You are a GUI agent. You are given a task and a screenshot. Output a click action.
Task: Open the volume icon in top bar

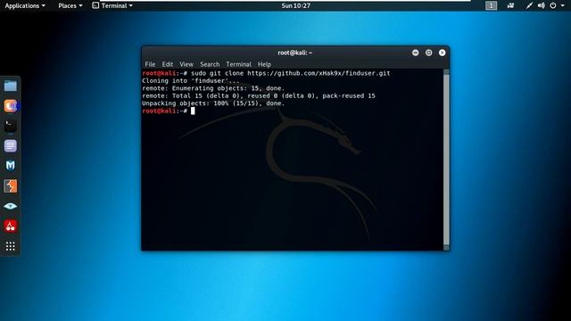pos(542,5)
